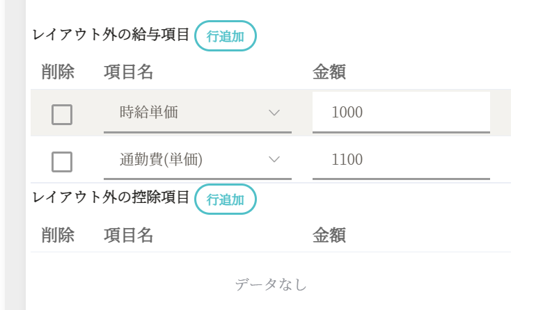Click 金額 column header in 給与項目 table
Viewport: 543px width, 310px height.
(x=329, y=72)
